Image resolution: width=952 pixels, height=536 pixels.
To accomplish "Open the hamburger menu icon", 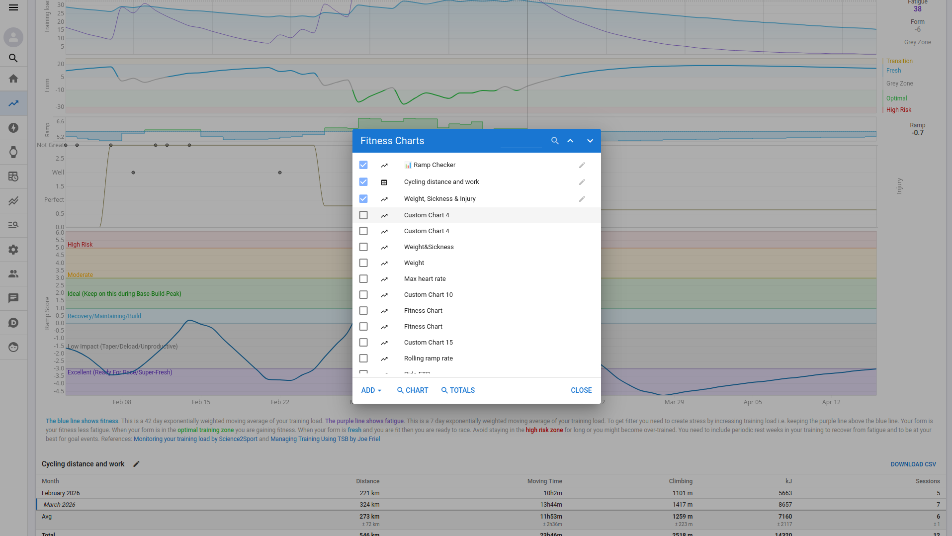I will pos(13,7).
